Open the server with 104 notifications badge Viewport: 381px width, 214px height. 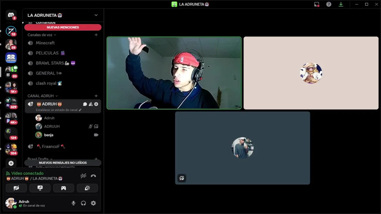click(11, 149)
